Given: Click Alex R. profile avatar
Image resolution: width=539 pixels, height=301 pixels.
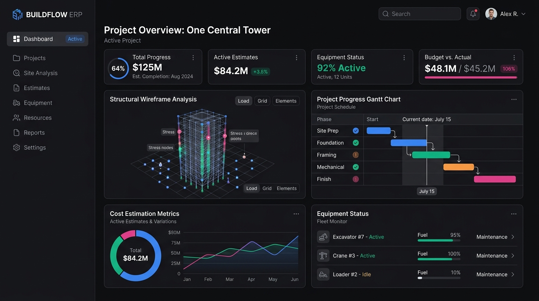Looking at the screenshot, I should 491,14.
